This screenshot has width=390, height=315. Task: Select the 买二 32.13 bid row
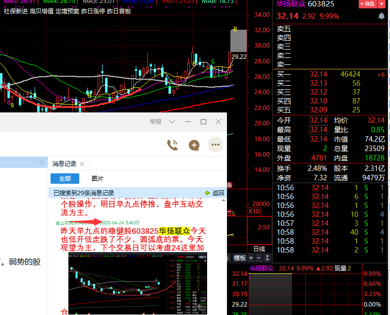(331, 83)
